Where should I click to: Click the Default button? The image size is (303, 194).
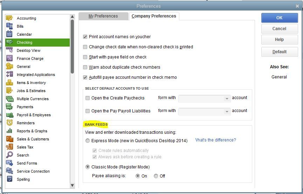[x=280, y=52]
